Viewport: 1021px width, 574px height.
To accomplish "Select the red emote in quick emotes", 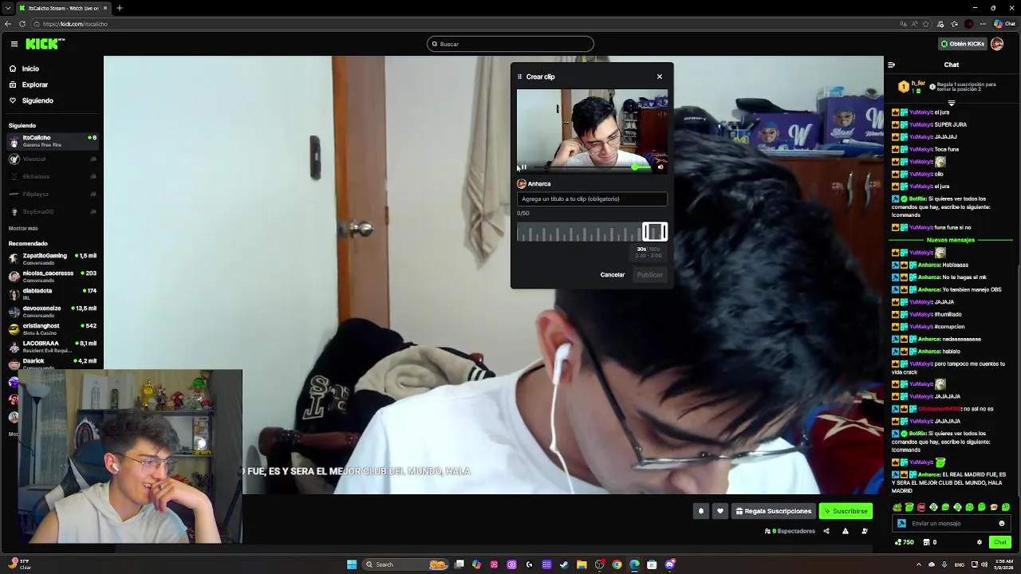I will pyautogui.click(x=921, y=507).
